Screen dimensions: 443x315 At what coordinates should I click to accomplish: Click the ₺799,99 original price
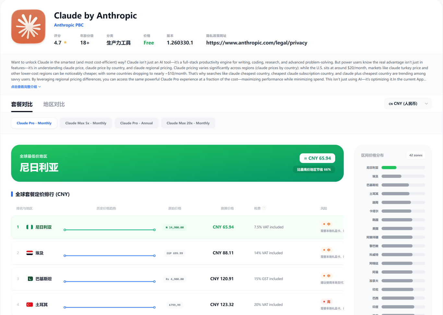click(x=174, y=305)
